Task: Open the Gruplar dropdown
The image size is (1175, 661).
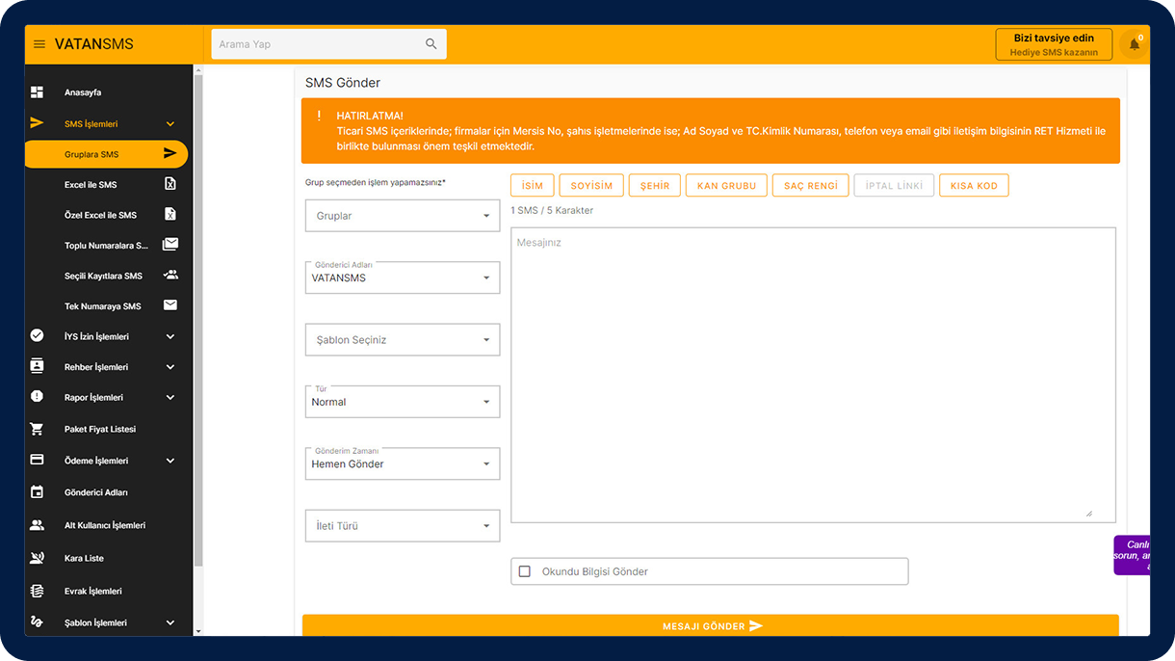Action: [402, 216]
